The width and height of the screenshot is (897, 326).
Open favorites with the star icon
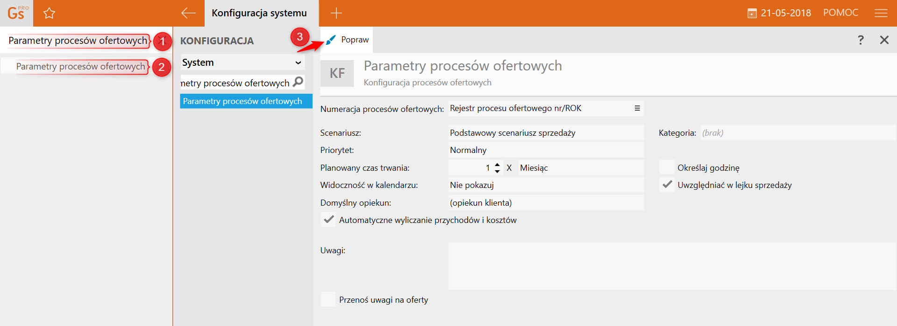49,13
